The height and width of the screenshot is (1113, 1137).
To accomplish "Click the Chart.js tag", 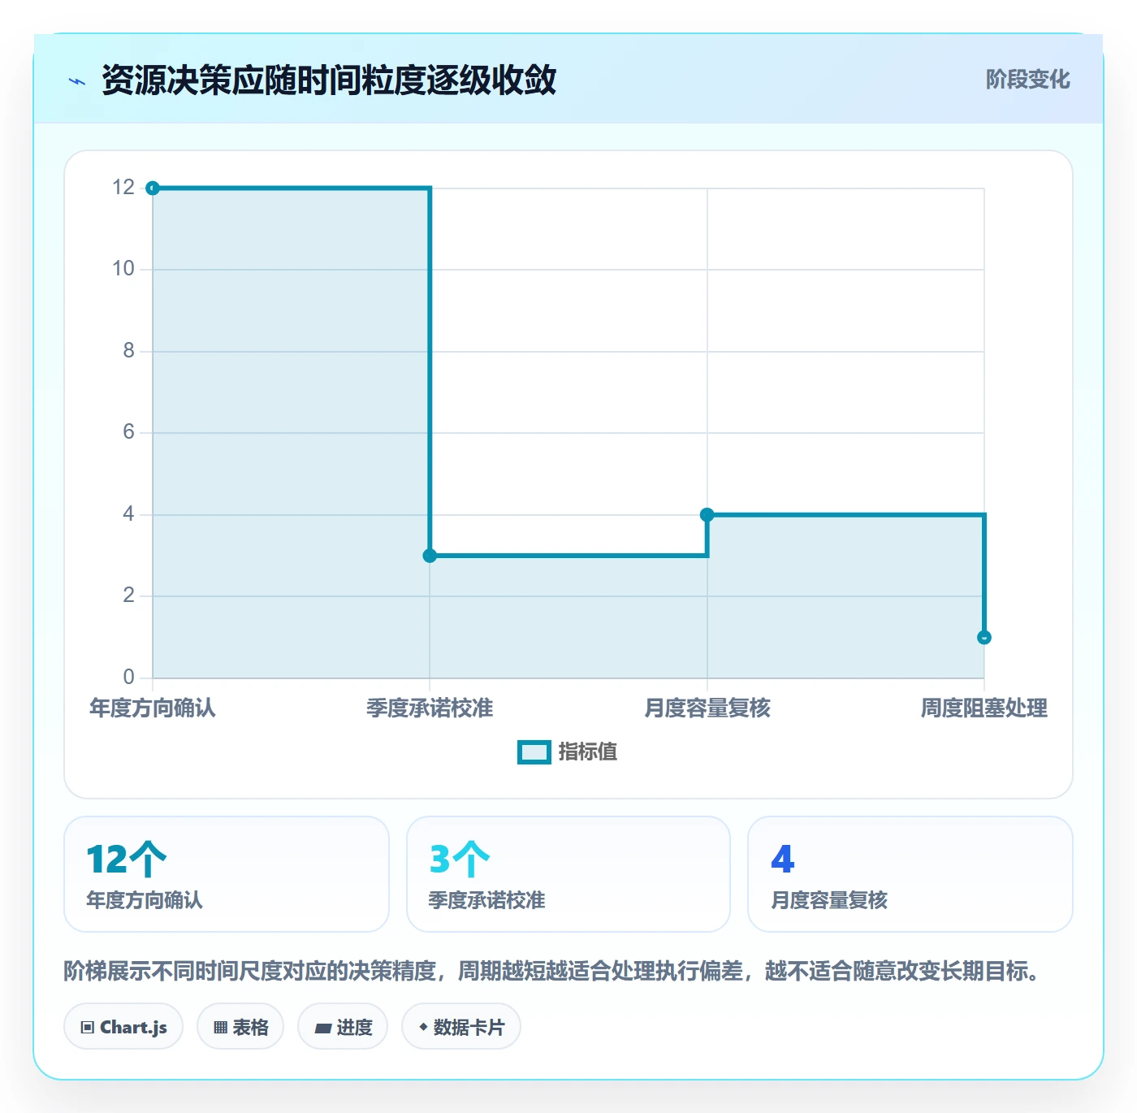I will [123, 1027].
